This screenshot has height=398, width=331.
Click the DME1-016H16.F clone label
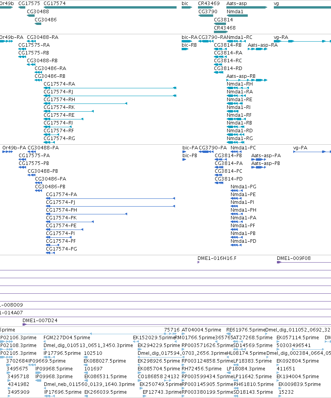tap(217, 258)
